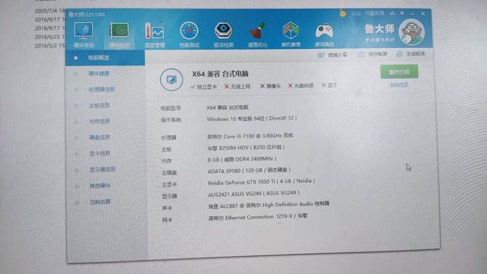Click the 主硬盘 label
The width and height of the screenshot is (487, 274).
(169, 173)
